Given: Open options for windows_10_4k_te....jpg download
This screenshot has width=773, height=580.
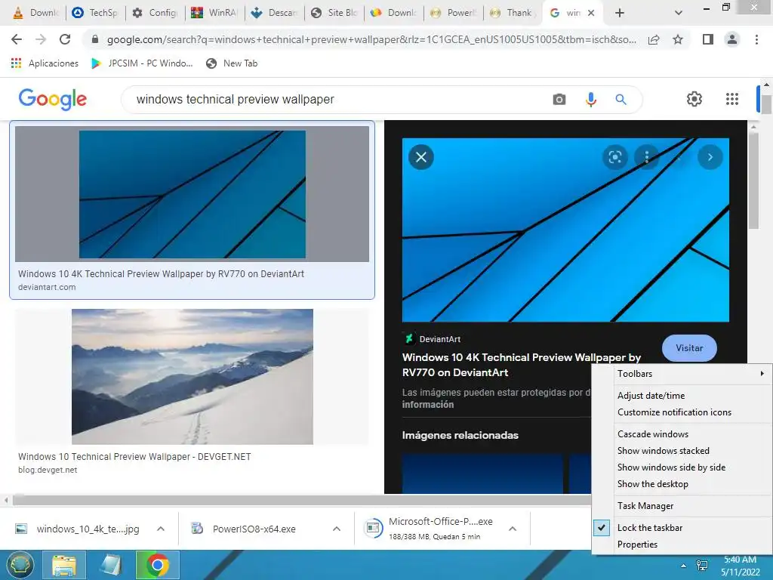Looking at the screenshot, I should click(x=161, y=529).
